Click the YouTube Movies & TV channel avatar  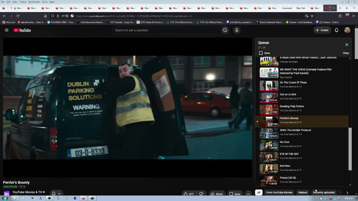pos(7,193)
